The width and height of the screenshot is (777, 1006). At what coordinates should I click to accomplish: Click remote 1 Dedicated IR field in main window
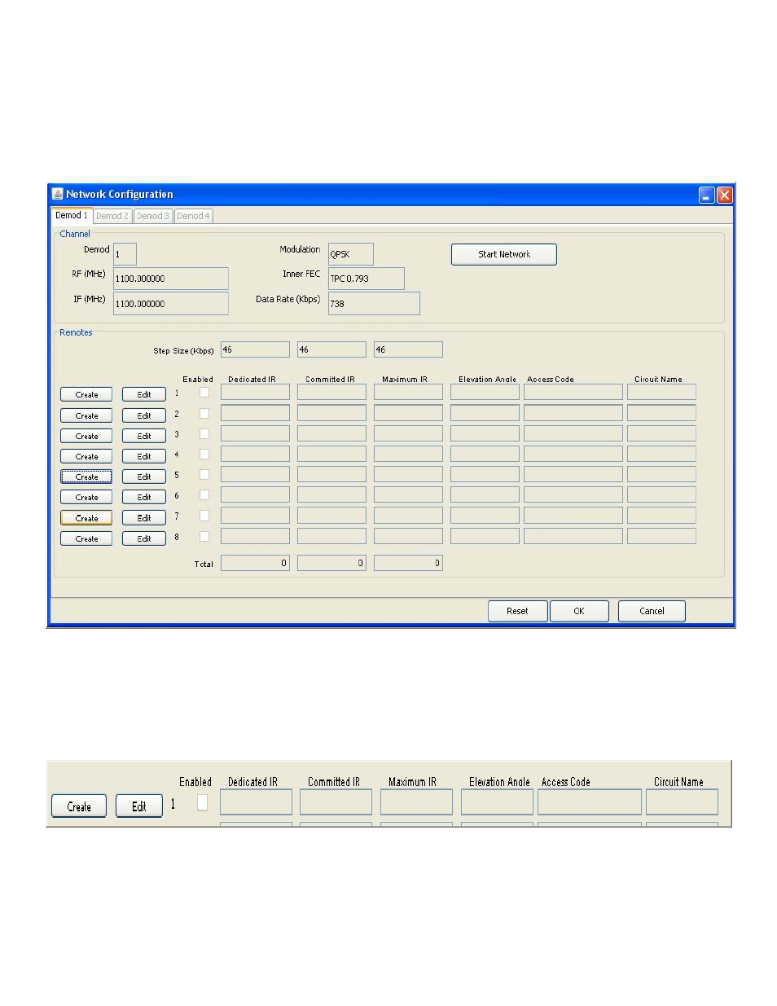255,392
